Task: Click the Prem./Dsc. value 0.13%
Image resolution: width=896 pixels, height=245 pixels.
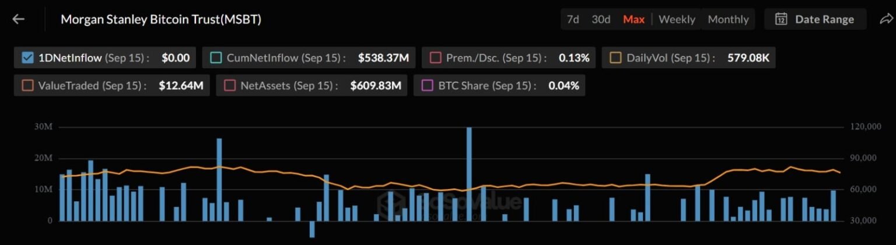Action: 574,58
